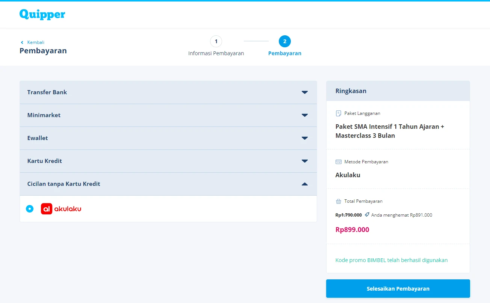Click the Rp899.000 total price
The image size is (490, 303).
coord(352,230)
